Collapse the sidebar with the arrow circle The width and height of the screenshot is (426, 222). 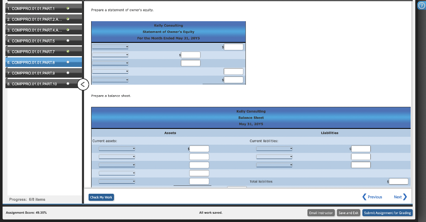[83, 84]
